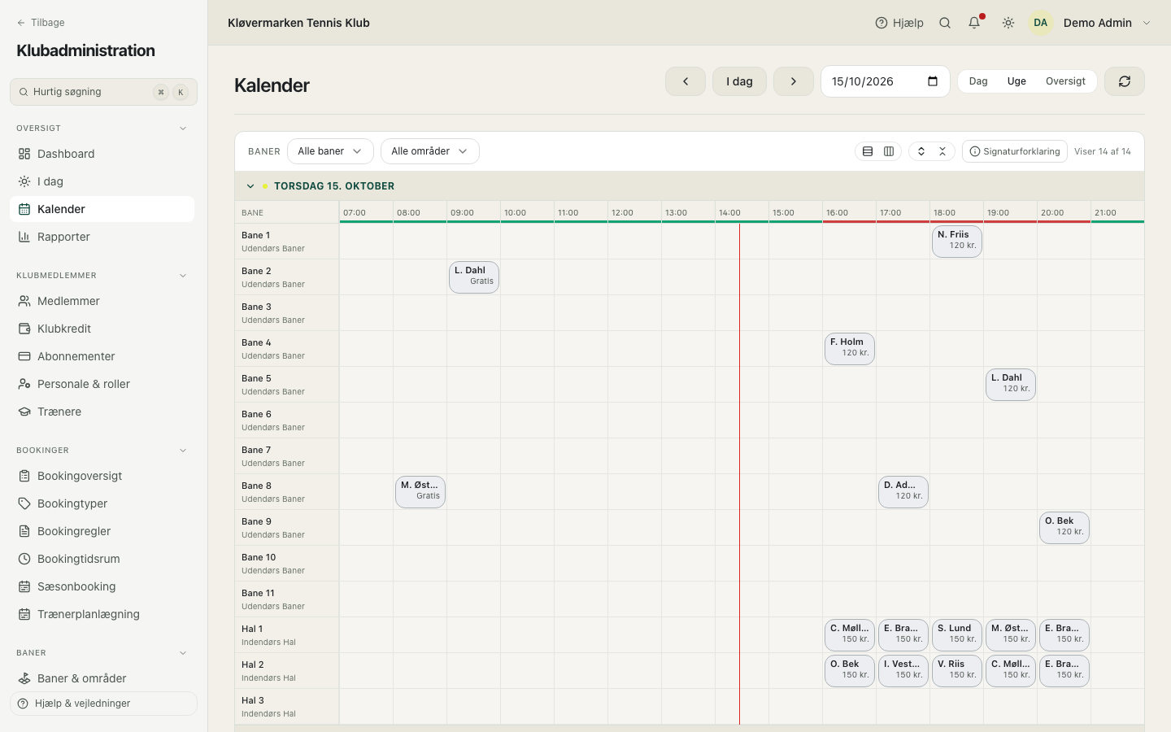Open Bookingtidsrum page
The image size is (1171, 732).
click(102, 559)
